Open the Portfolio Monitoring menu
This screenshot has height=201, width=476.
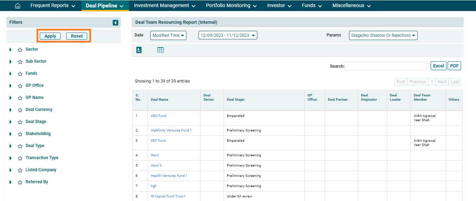[231, 6]
